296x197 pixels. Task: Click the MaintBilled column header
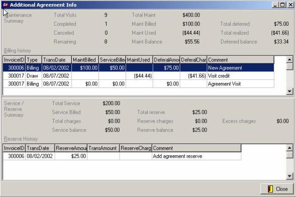pyautogui.click(x=85, y=60)
